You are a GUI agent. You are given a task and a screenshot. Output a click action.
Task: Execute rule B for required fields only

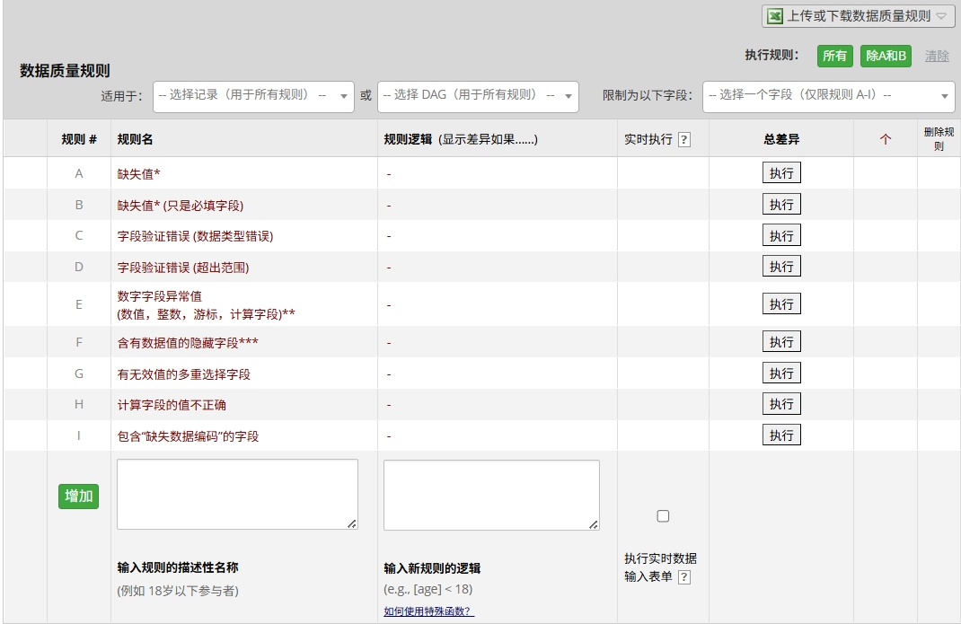click(781, 204)
